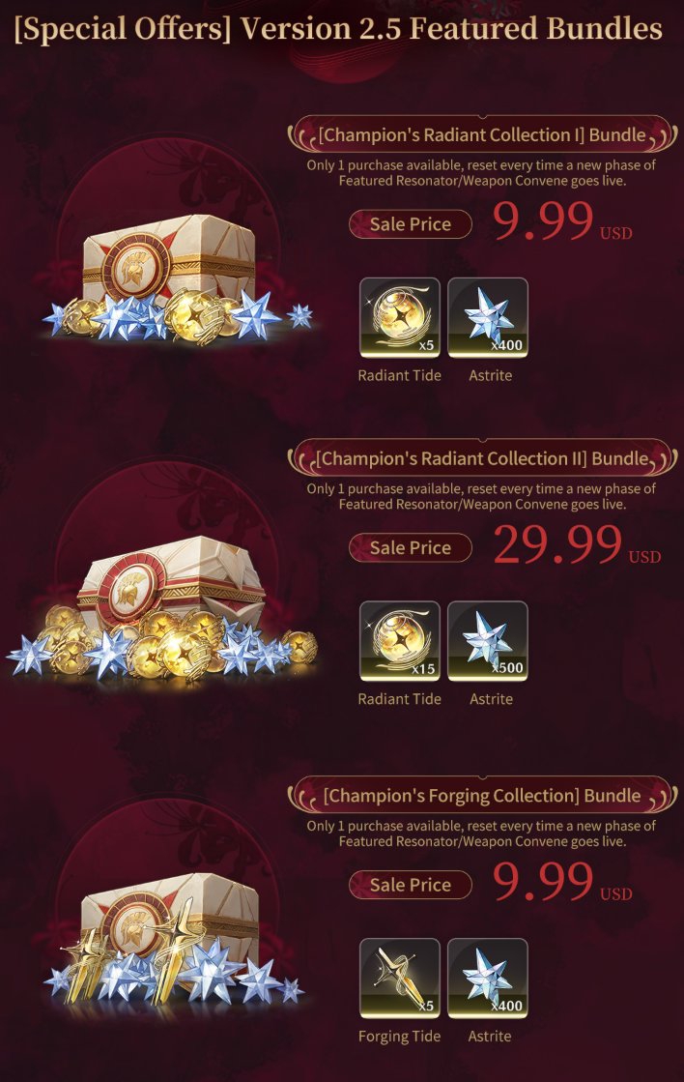The height and width of the screenshot is (1082, 684).
Task: Click the Sale Price badge next to 29.99 USD
Action: pos(411,548)
